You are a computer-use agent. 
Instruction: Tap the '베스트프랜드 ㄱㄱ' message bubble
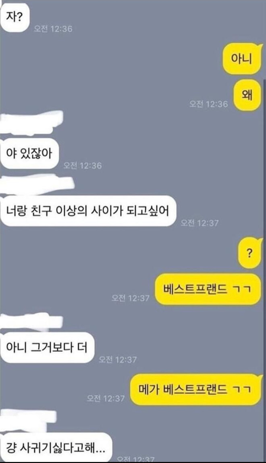click(x=207, y=289)
